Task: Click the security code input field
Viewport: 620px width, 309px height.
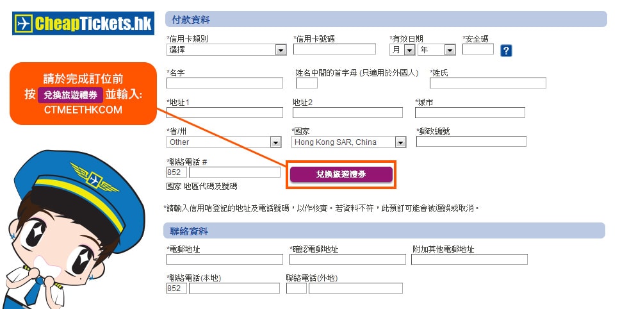Action: 478,49
